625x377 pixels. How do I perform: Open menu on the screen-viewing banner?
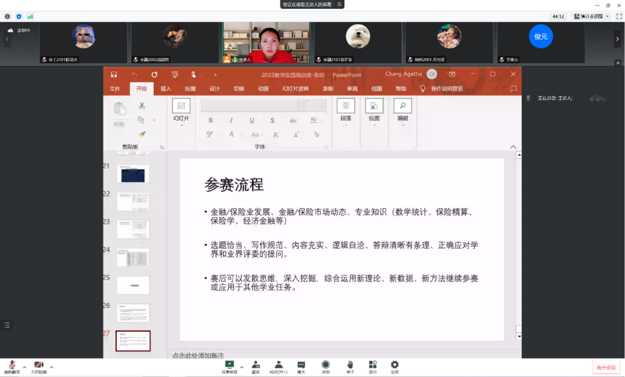[x=339, y=5]
